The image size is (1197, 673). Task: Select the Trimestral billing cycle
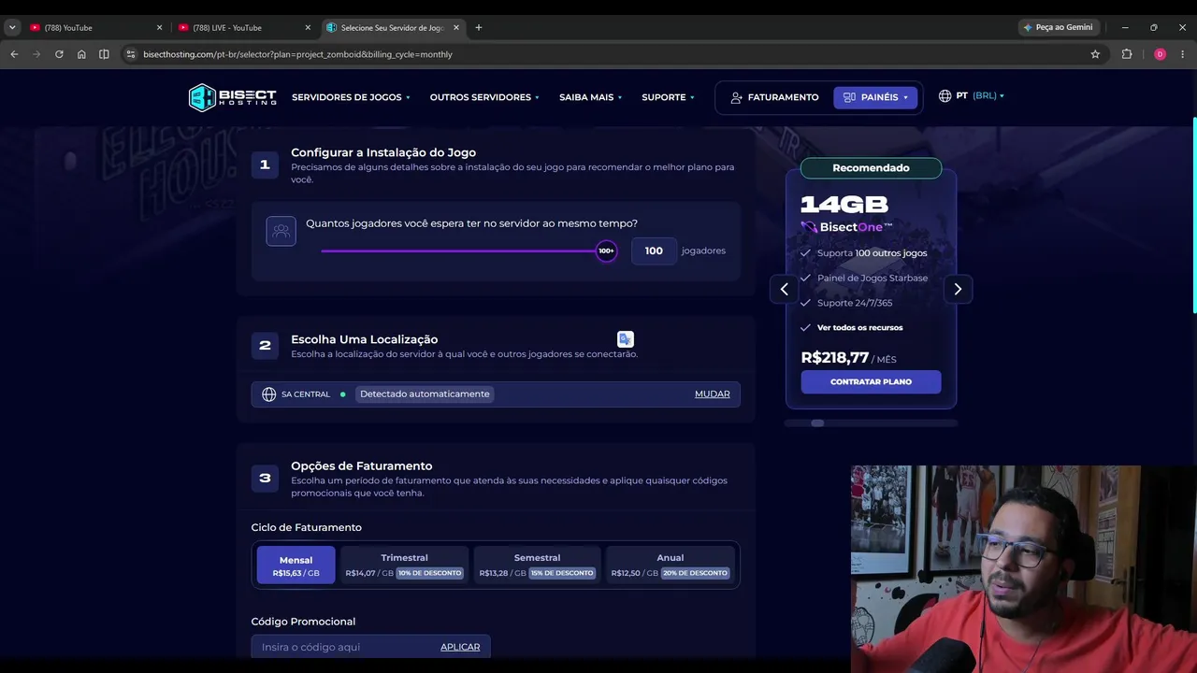pos(404,565)
